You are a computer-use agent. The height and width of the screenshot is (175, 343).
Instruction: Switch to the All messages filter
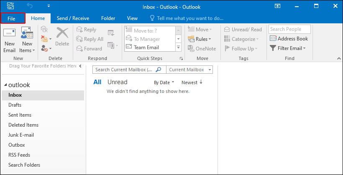[x=97, y=82]
